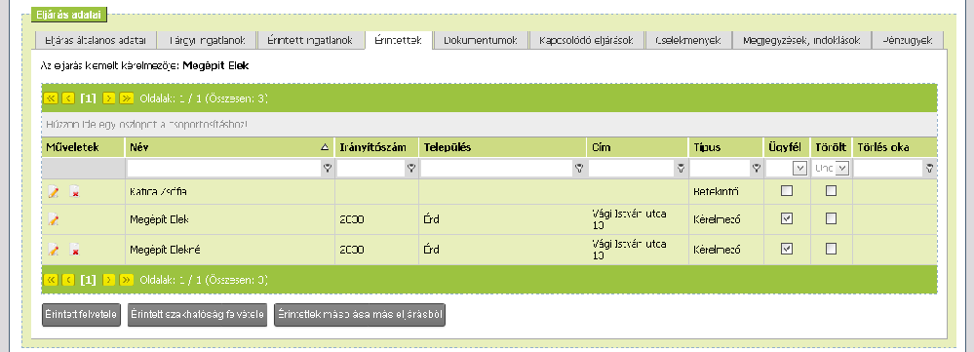
Task: Click Érintettek másolása más eljárásból button
Action: click(360, 315)
